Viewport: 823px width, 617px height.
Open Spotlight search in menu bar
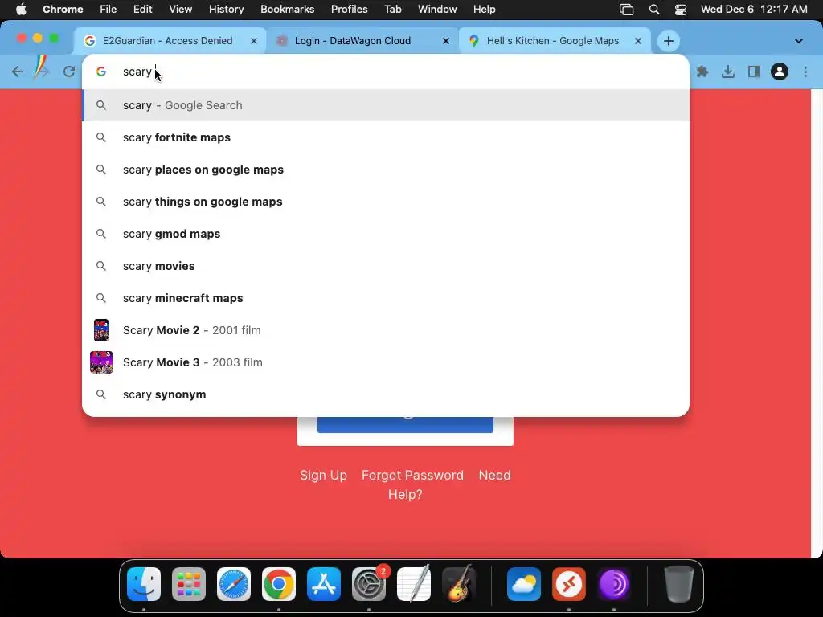(654, 10)
